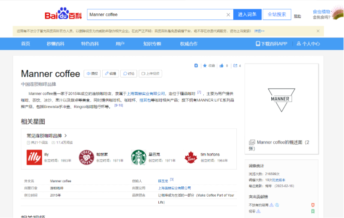Open the Costa Coffee logo
Viewport: 344px width, 218px height.
pos(87,157)
